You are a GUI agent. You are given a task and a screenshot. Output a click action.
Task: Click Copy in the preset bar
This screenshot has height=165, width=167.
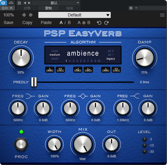[27, 22]
